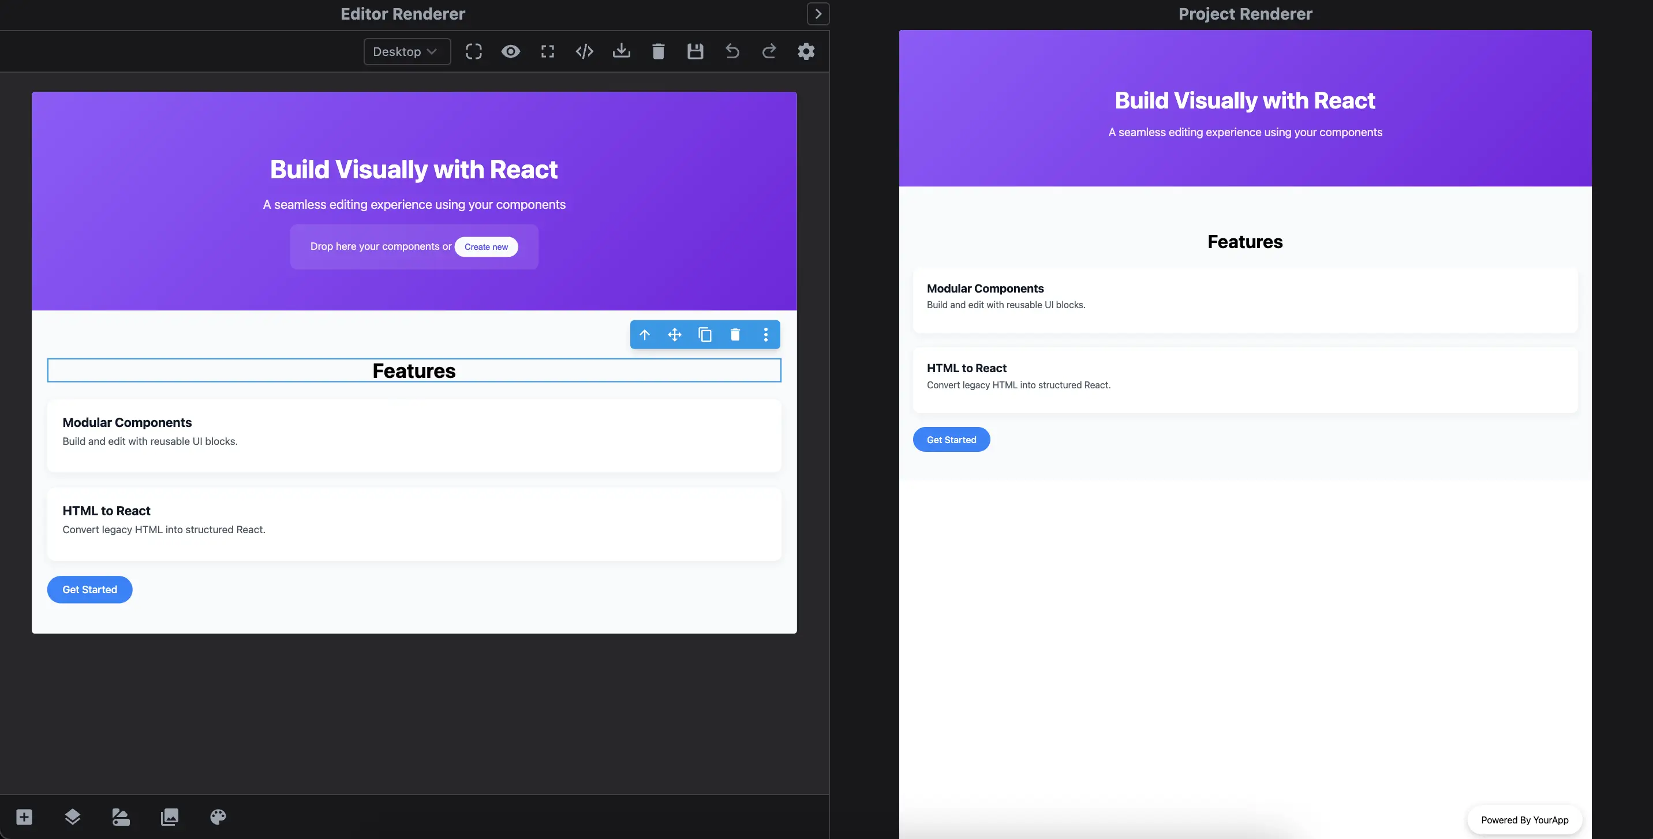Undo the last change

click(x=731, y=51)
